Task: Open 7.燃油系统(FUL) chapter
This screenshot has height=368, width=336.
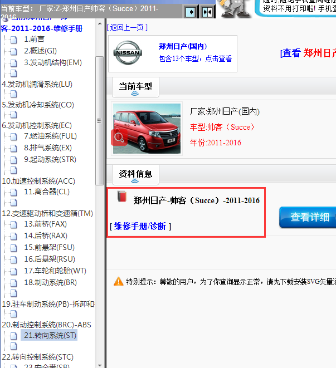Action: pos(50,136)
